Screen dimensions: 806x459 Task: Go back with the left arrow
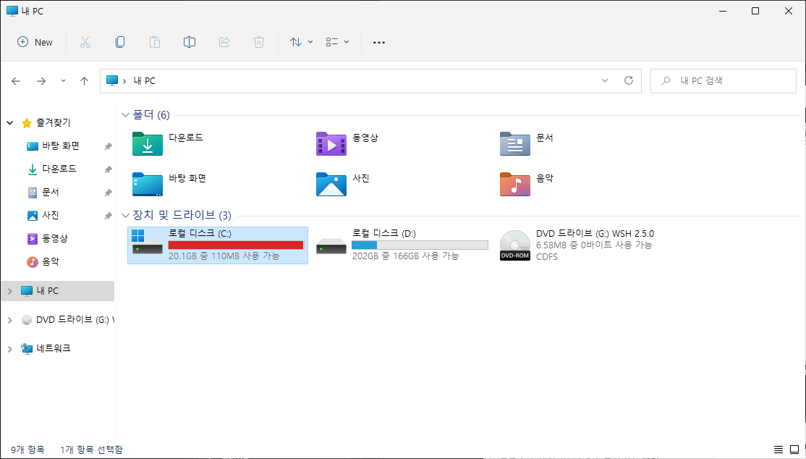tap(16, 81)
